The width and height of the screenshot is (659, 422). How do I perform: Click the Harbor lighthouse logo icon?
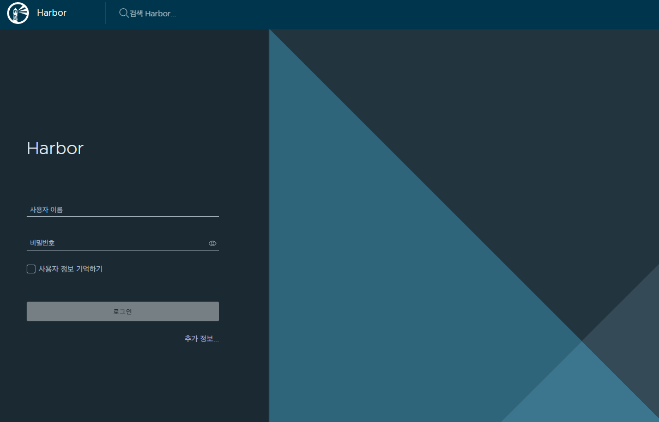[x=18, y=13]
